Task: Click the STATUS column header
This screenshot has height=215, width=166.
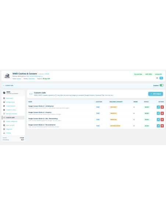Action: pos(146,102)
